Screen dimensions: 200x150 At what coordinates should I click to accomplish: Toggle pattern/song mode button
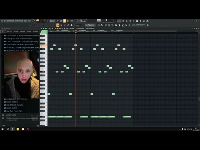click(37, 21)
